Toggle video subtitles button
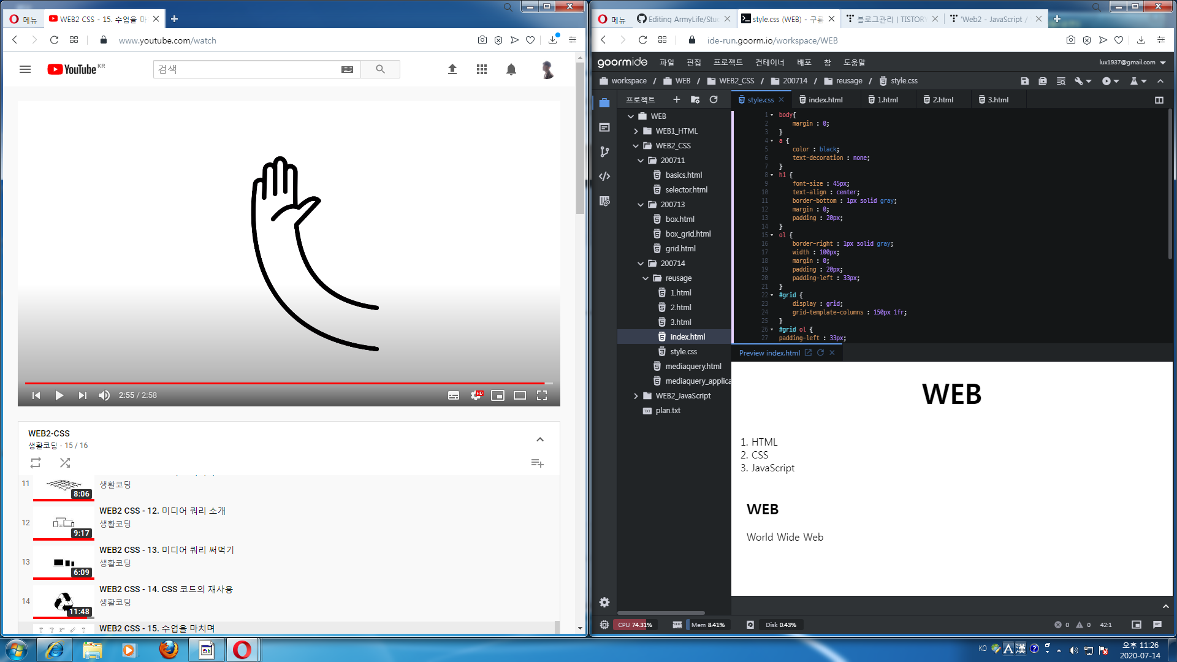This screenshot has width=1177, height=662. pyautogui.click(x=454, y=395)
